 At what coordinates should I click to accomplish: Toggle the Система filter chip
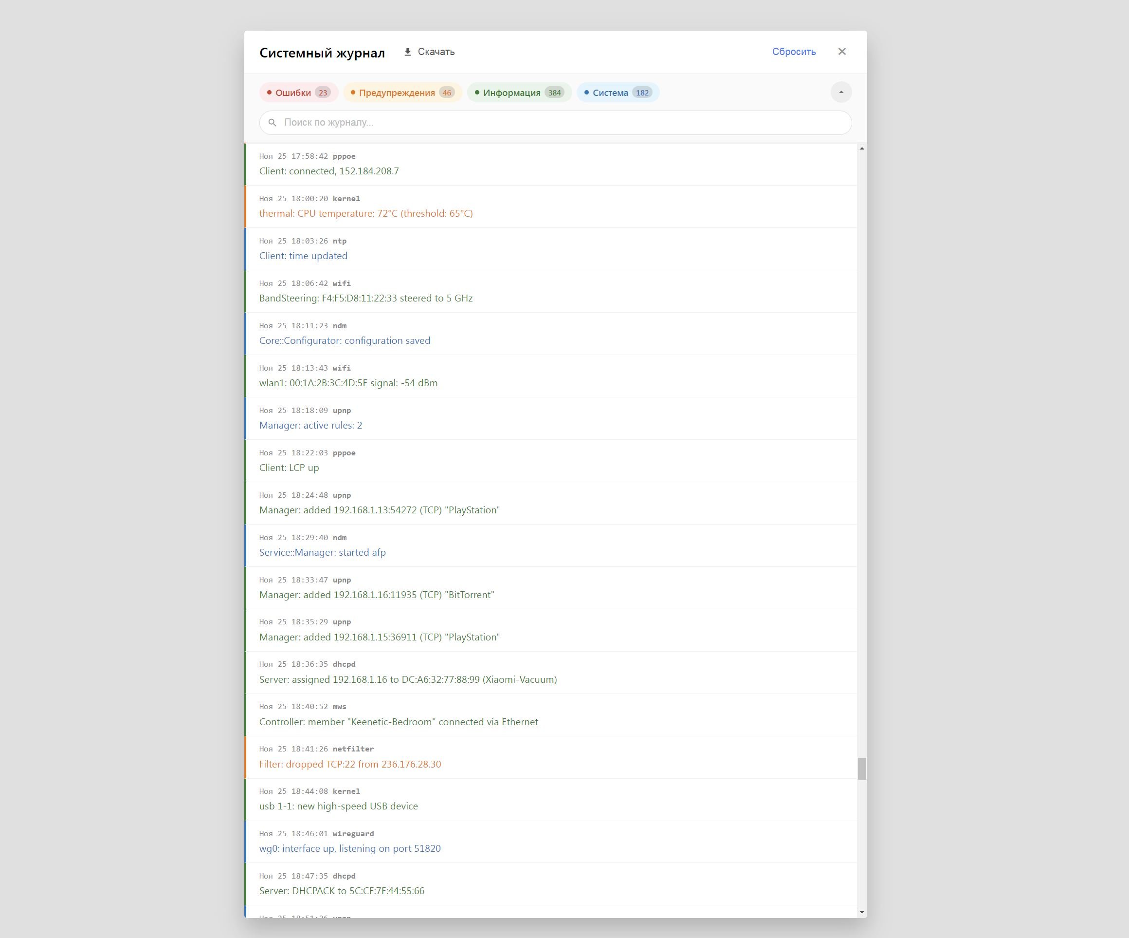[x=618, y=93]
